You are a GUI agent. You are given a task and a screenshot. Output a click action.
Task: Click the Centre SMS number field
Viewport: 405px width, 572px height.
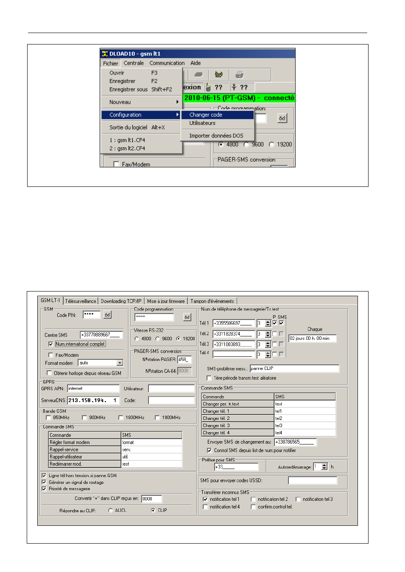point(101,335)
